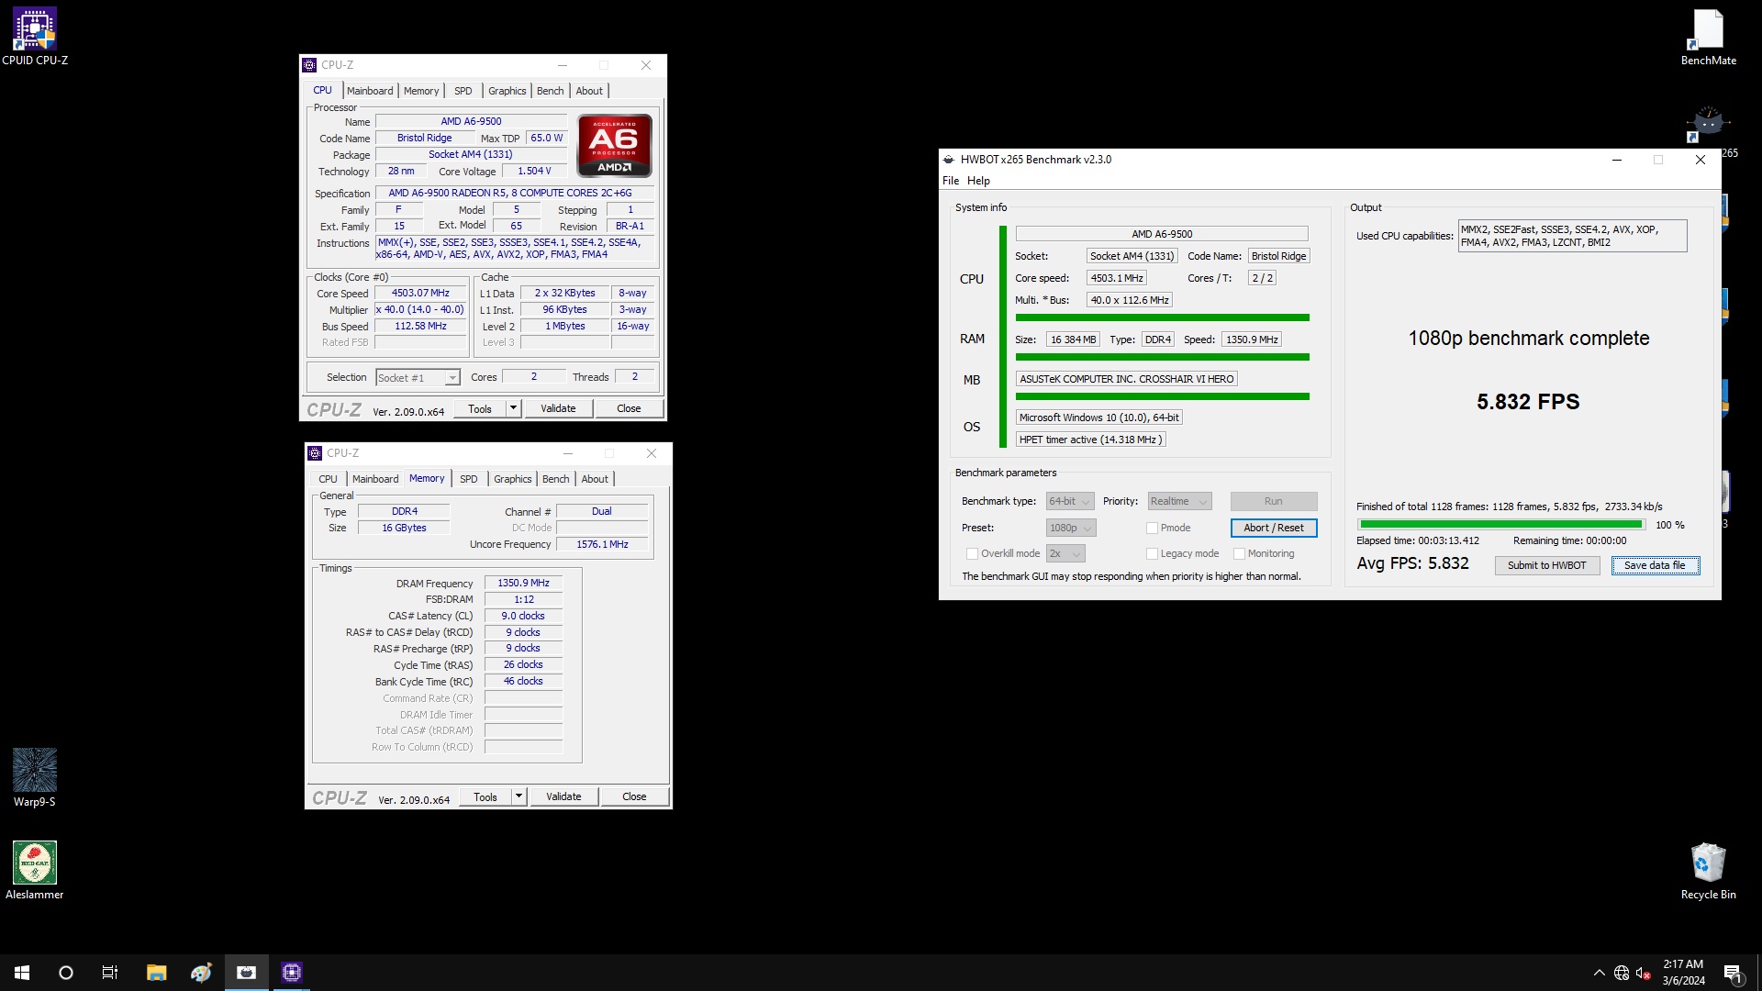Click the title icon of lower CPU-Z Memory window
This screenshot has height=991, width=1762.
tap(315, 453)
